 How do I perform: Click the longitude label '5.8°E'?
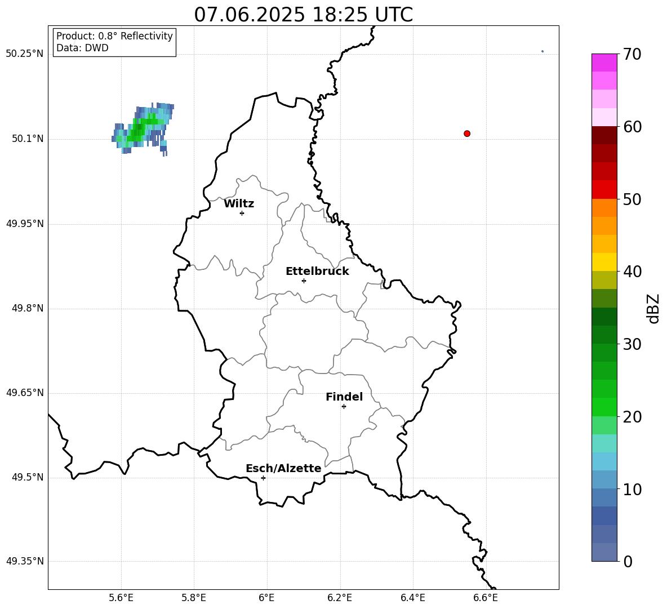(194, 598)
